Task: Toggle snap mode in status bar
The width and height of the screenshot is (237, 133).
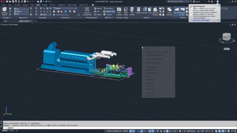Action: 133,131
